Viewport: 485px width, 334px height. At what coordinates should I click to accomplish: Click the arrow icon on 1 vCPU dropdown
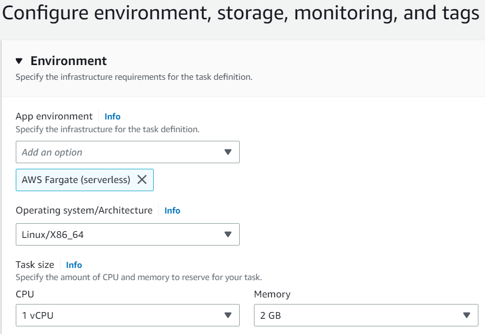click(x=228, y=315)
